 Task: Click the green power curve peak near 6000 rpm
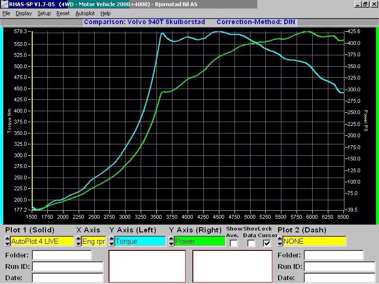(x=307, y=32)
